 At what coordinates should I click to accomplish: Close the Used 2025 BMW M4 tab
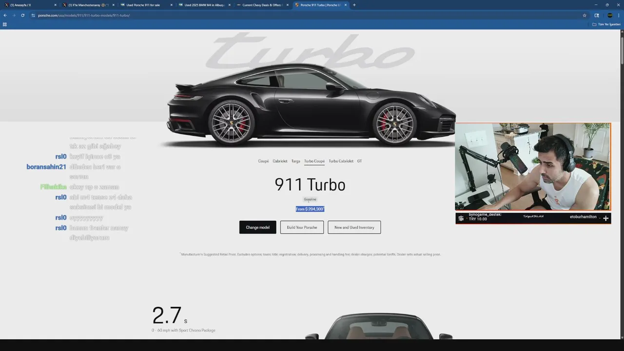click(x=229, y=5)
